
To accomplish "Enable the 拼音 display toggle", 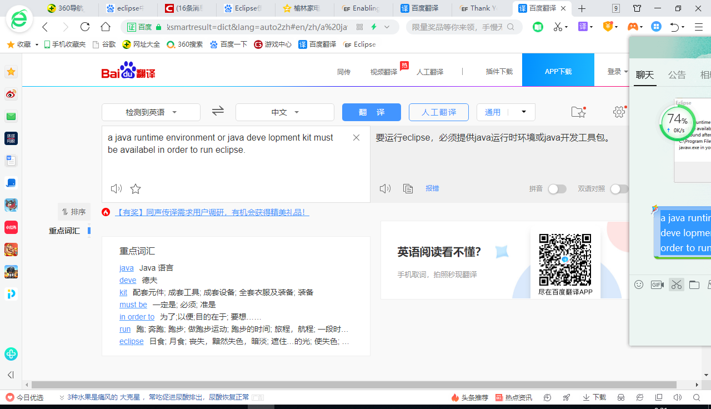I will 558,189.
